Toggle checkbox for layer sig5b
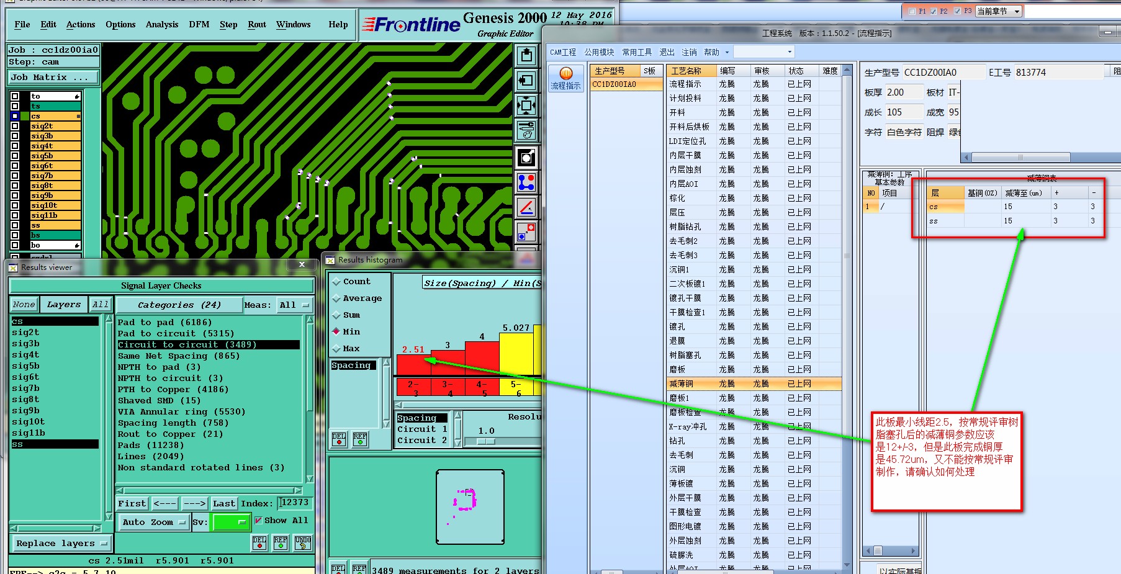Screen dimensions: 1121x574 pyautogui.click(x=15, y=156)
